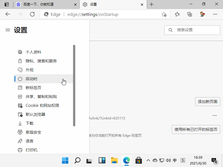
Task: Select 隐私、搜索和服务 in settings sidebar
Action: click(x=41, y=61)
